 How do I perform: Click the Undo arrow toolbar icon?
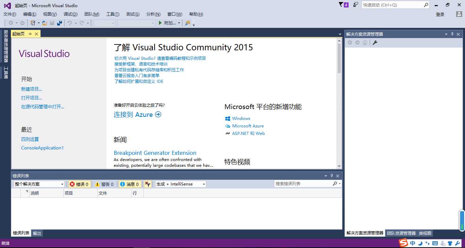tap(69, 23)
